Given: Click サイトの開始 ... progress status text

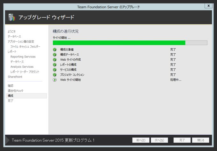Looking at the screenshot, I should coord(62,38).
